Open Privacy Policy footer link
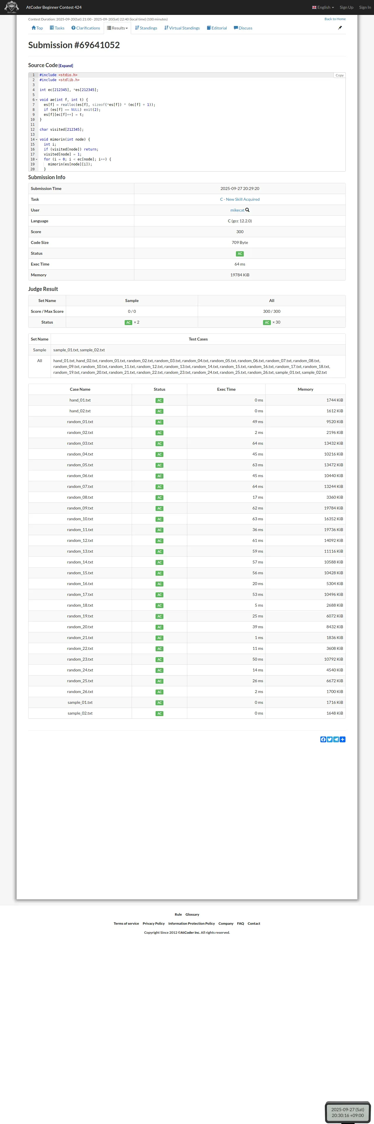374x1124 pixels. click(x=154, y=923)
